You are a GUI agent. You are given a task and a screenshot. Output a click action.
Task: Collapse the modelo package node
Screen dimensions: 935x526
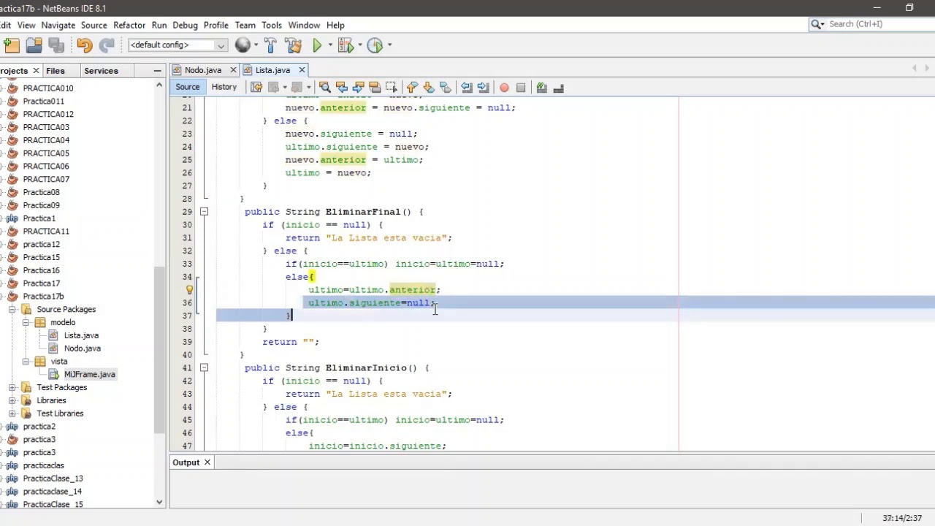point(26,323)
